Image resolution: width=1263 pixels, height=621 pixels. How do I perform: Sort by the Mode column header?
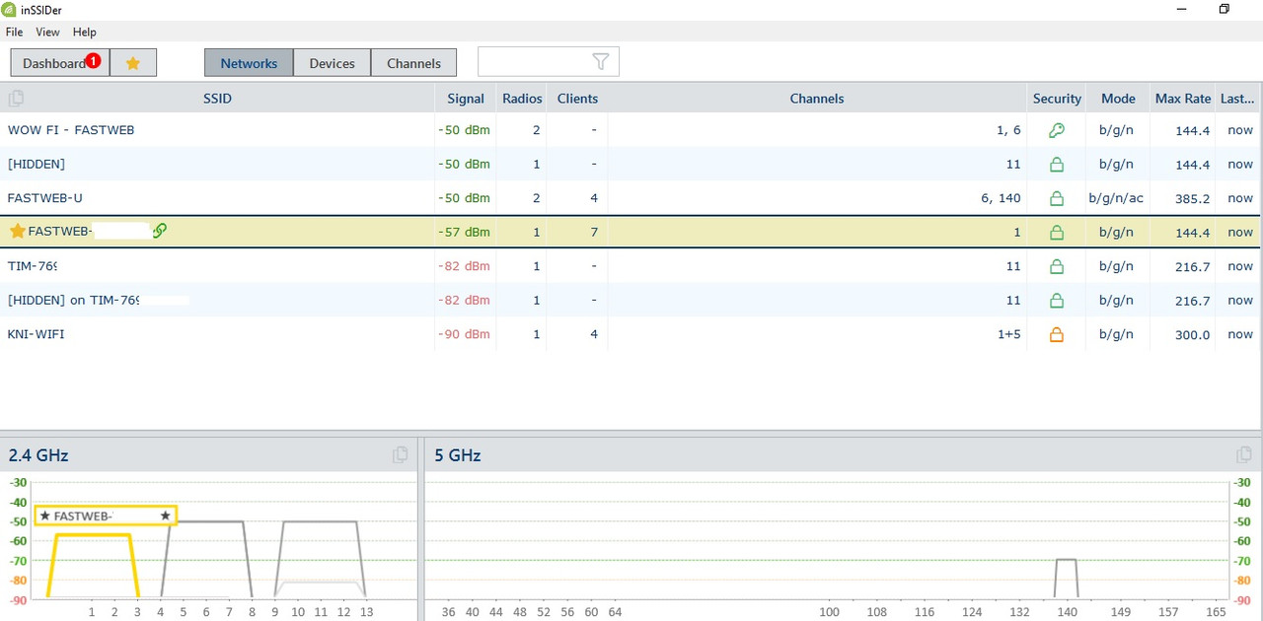(x=1118, y=99)
